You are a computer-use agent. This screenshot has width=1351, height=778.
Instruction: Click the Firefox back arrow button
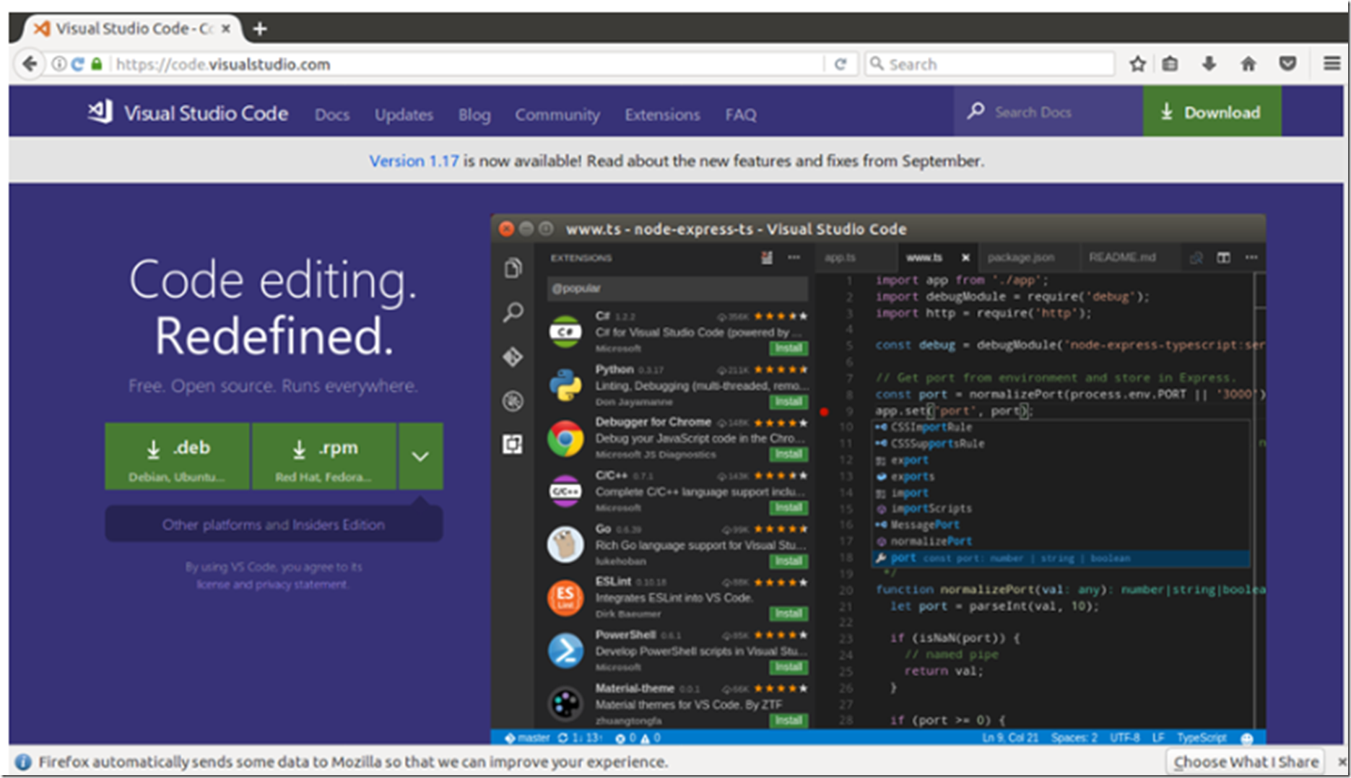pyautogui.click(x=29, y=64)
